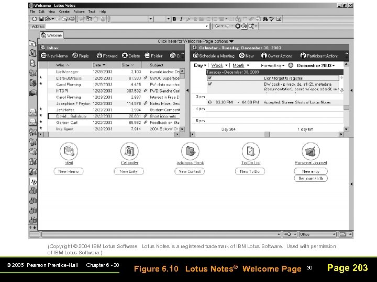Click the Address input field
The width and height of the screenshot is (377, 282).
coord(125,26)
